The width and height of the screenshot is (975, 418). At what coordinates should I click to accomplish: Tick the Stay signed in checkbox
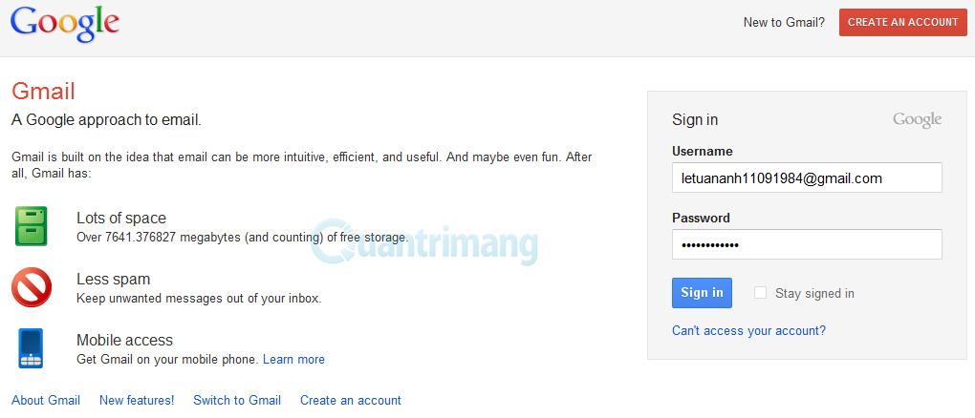pos(760,293)
